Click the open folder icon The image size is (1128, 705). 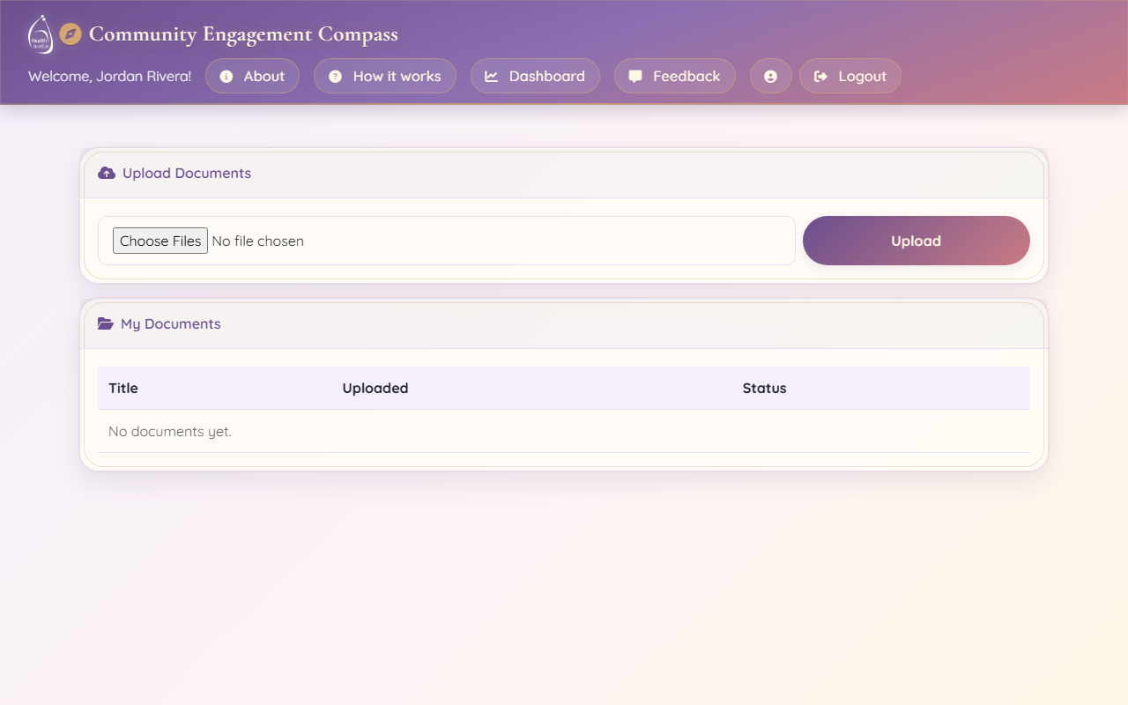coord(106,323)
